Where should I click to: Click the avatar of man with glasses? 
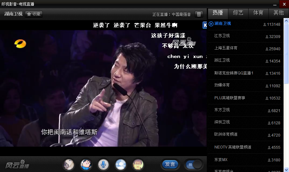(138, 165)
